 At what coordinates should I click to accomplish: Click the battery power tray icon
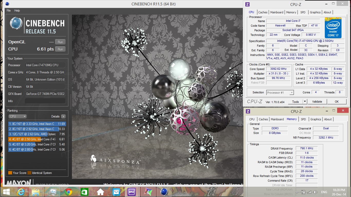pyautogui.click(x=303, y=192)
